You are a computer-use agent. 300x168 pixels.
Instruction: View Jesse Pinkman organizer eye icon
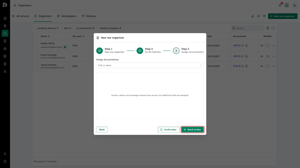point(262,66)
